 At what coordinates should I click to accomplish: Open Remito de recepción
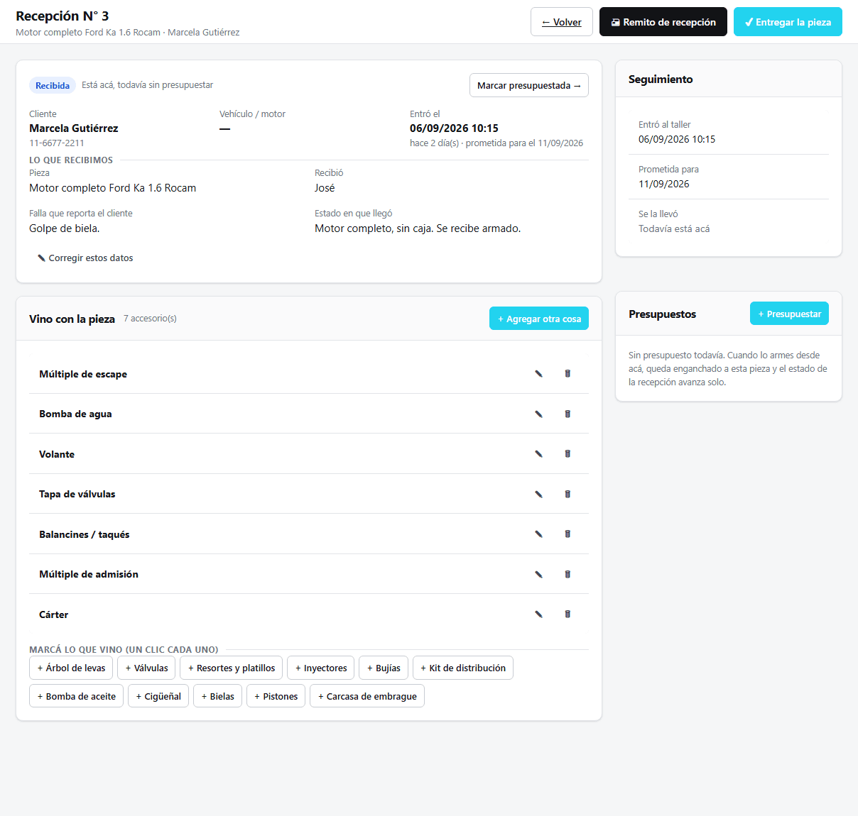[x=663, y=22]
